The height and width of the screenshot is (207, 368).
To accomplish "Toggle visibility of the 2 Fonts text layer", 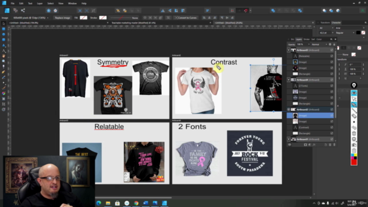I will coord(332,86).
